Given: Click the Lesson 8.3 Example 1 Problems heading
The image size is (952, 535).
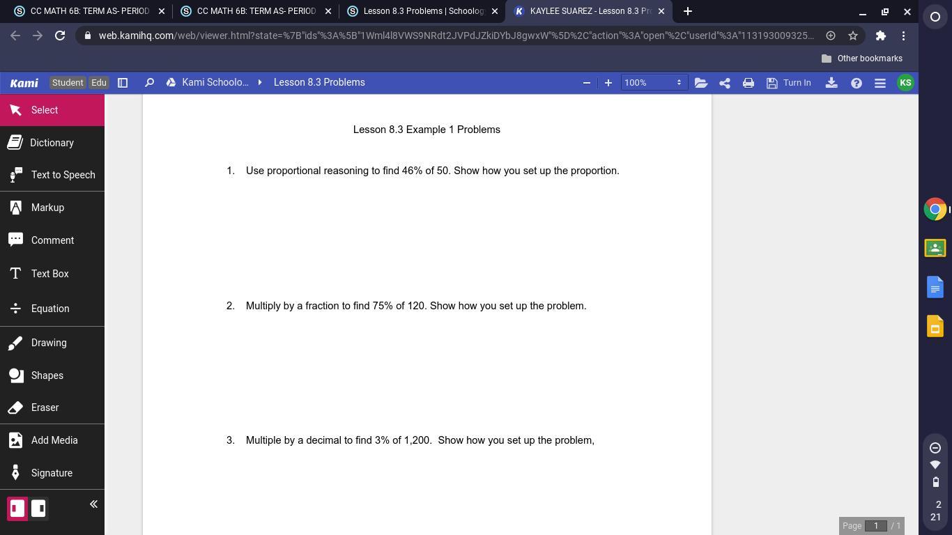Looking at the screenshot, I should coord(427,130).
